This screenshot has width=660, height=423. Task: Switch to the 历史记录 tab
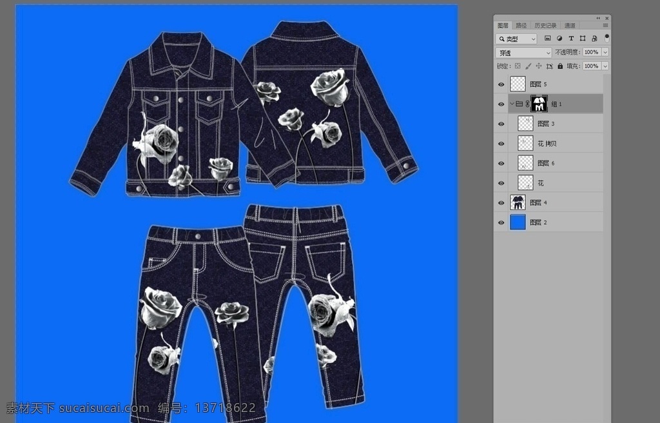point(545,25)
